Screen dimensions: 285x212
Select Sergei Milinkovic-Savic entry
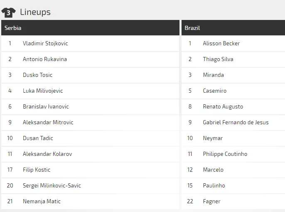click(x=52, y=185)
